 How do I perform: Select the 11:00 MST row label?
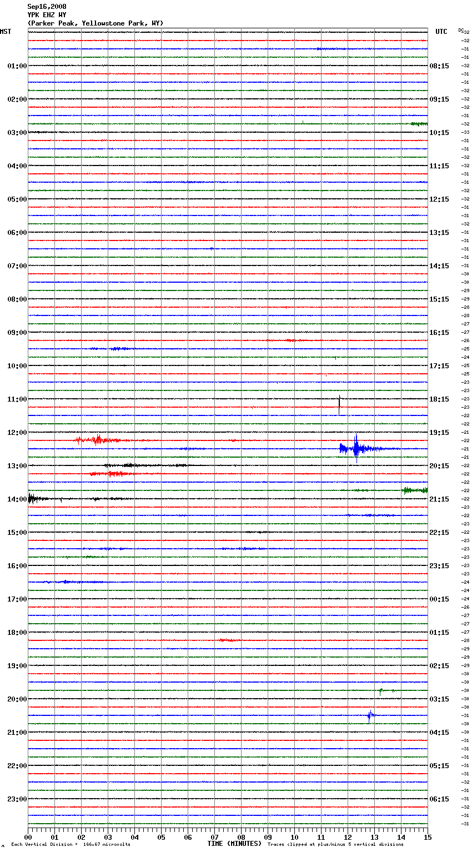pos(17,399)
